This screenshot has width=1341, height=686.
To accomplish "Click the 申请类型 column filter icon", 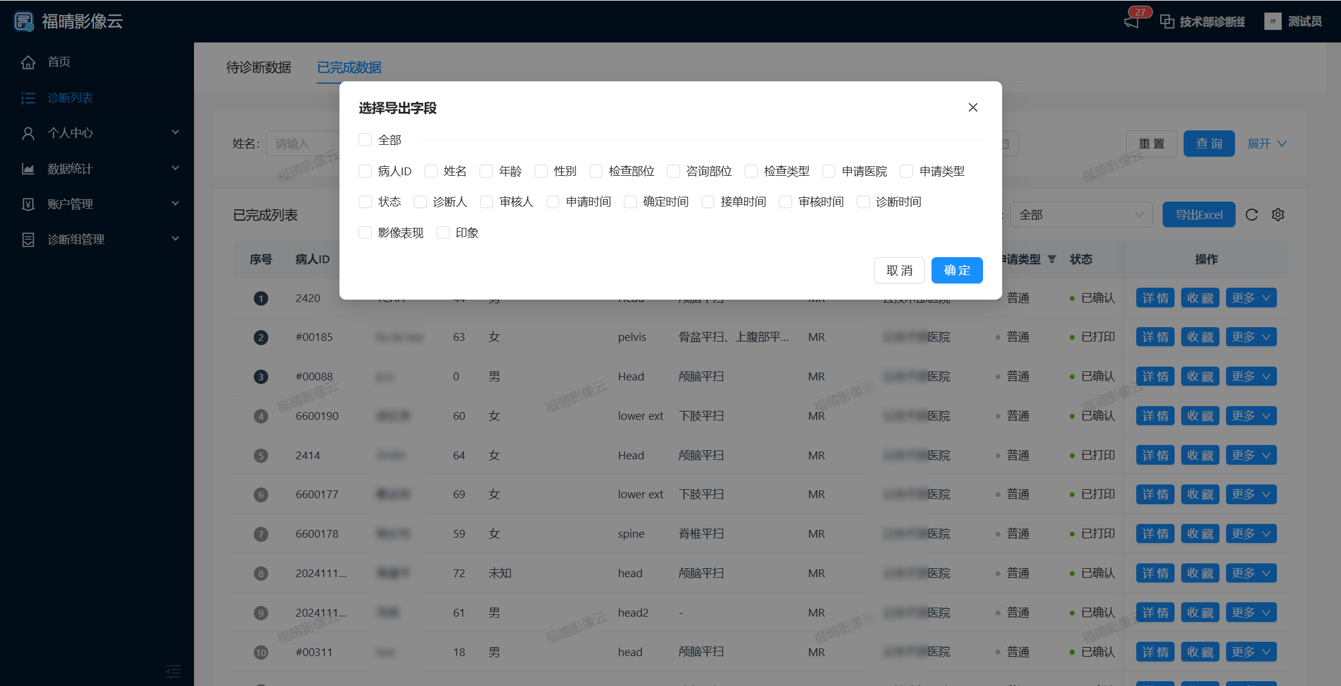I will click(x=1052, y=259).
